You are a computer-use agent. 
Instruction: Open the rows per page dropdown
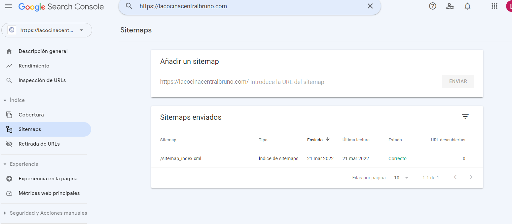point(401,178)
